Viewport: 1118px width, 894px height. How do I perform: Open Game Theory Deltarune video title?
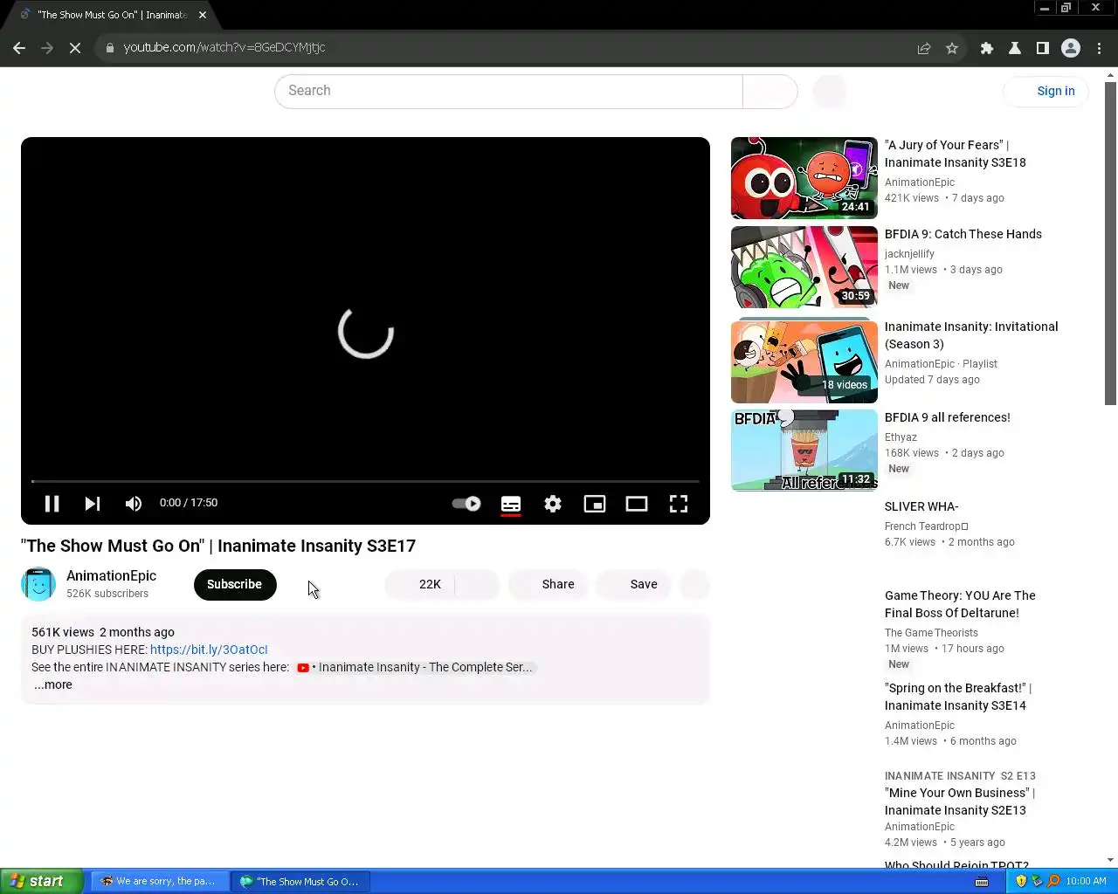(x=960, y=604)
